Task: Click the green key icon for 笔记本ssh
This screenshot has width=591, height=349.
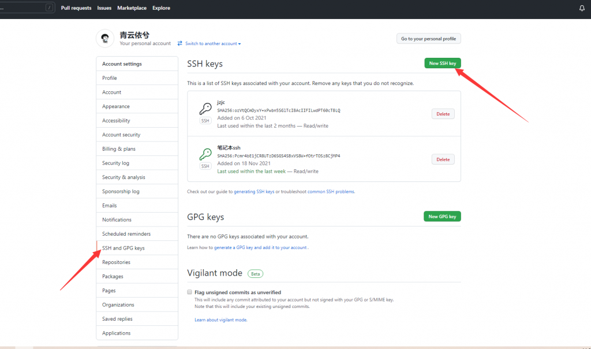Action: click(x=205, y=154)
